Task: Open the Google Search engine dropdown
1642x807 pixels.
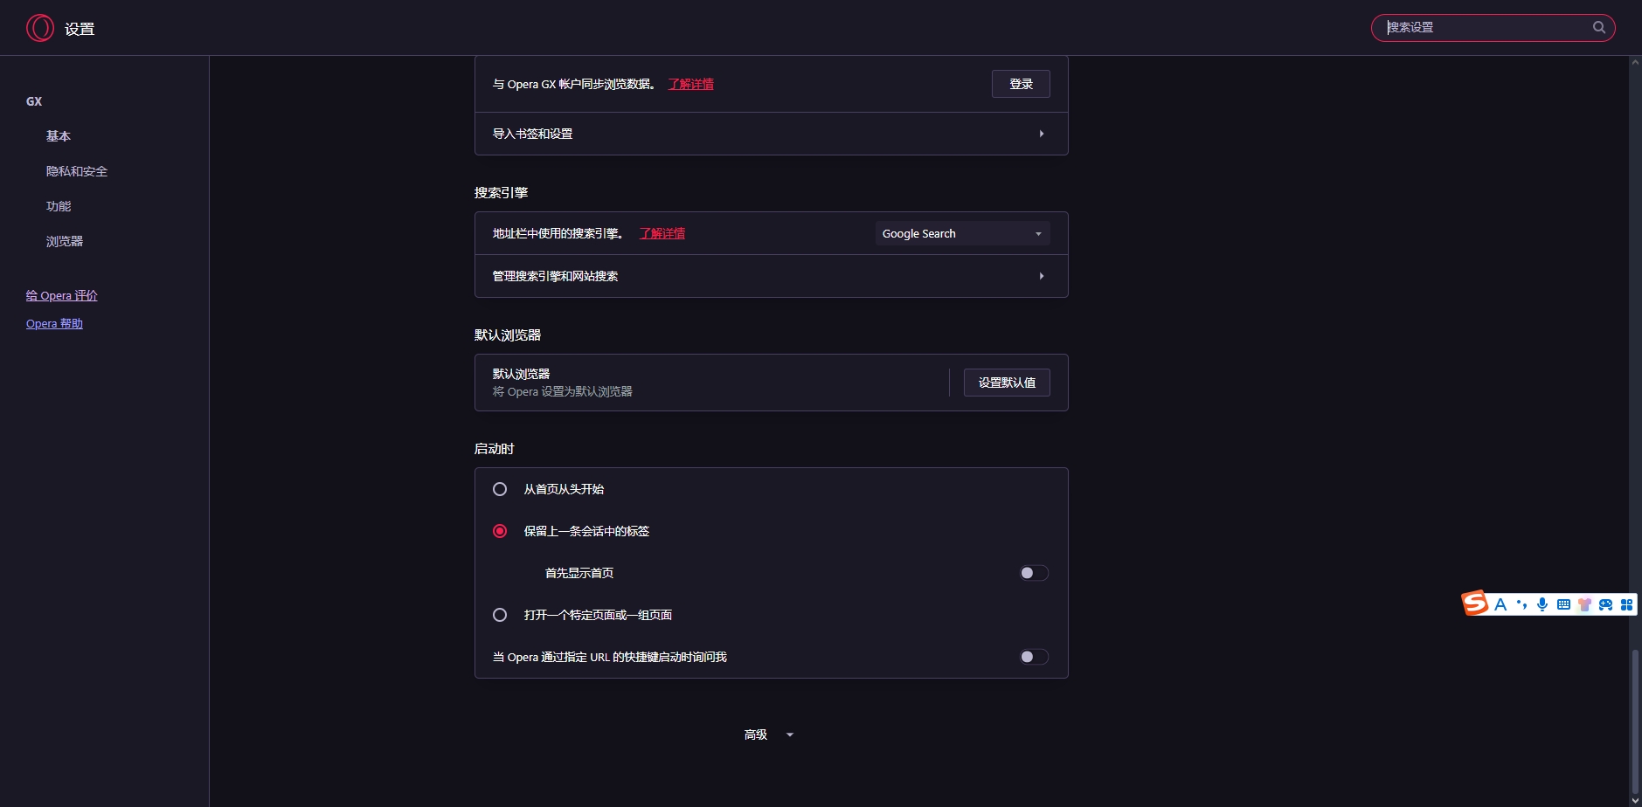Action: coord(962,233)
